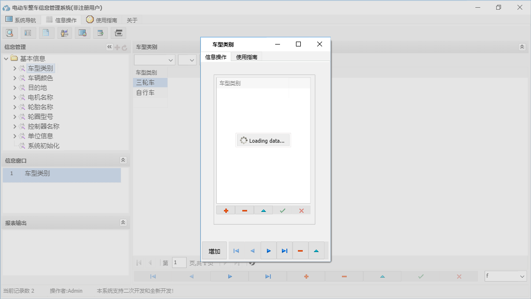Image resolution: width=531 pixels, height=299 pixels.
Task: Select the magnifier search icon on the toolbar
Action: pos(10,32)
